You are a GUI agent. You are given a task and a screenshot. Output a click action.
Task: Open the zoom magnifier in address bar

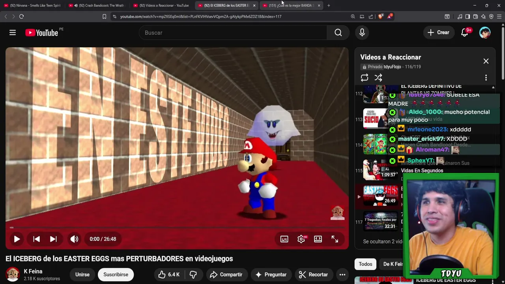[353, 17]
